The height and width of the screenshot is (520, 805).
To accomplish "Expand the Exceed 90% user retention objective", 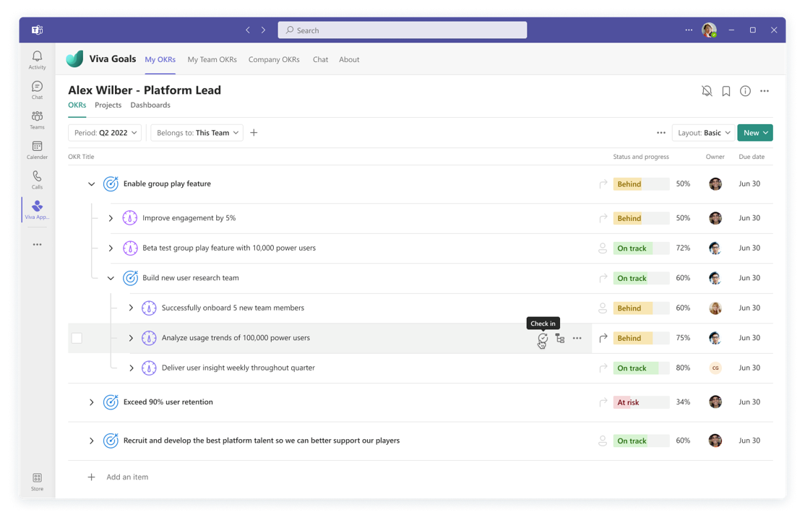I will [91, 402].
